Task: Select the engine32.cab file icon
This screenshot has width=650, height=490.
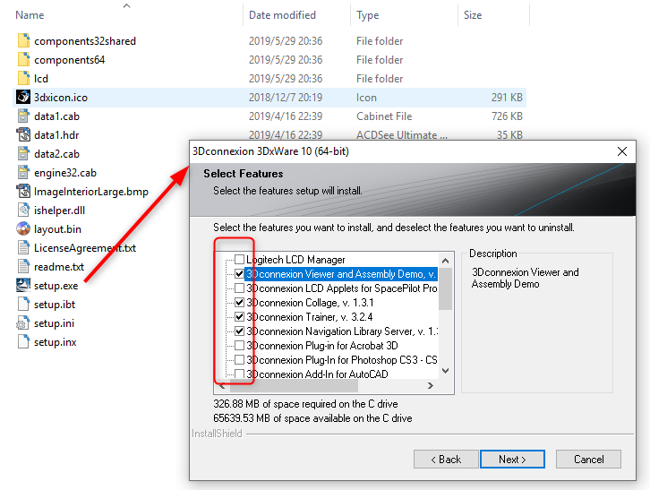Action: 23,172
